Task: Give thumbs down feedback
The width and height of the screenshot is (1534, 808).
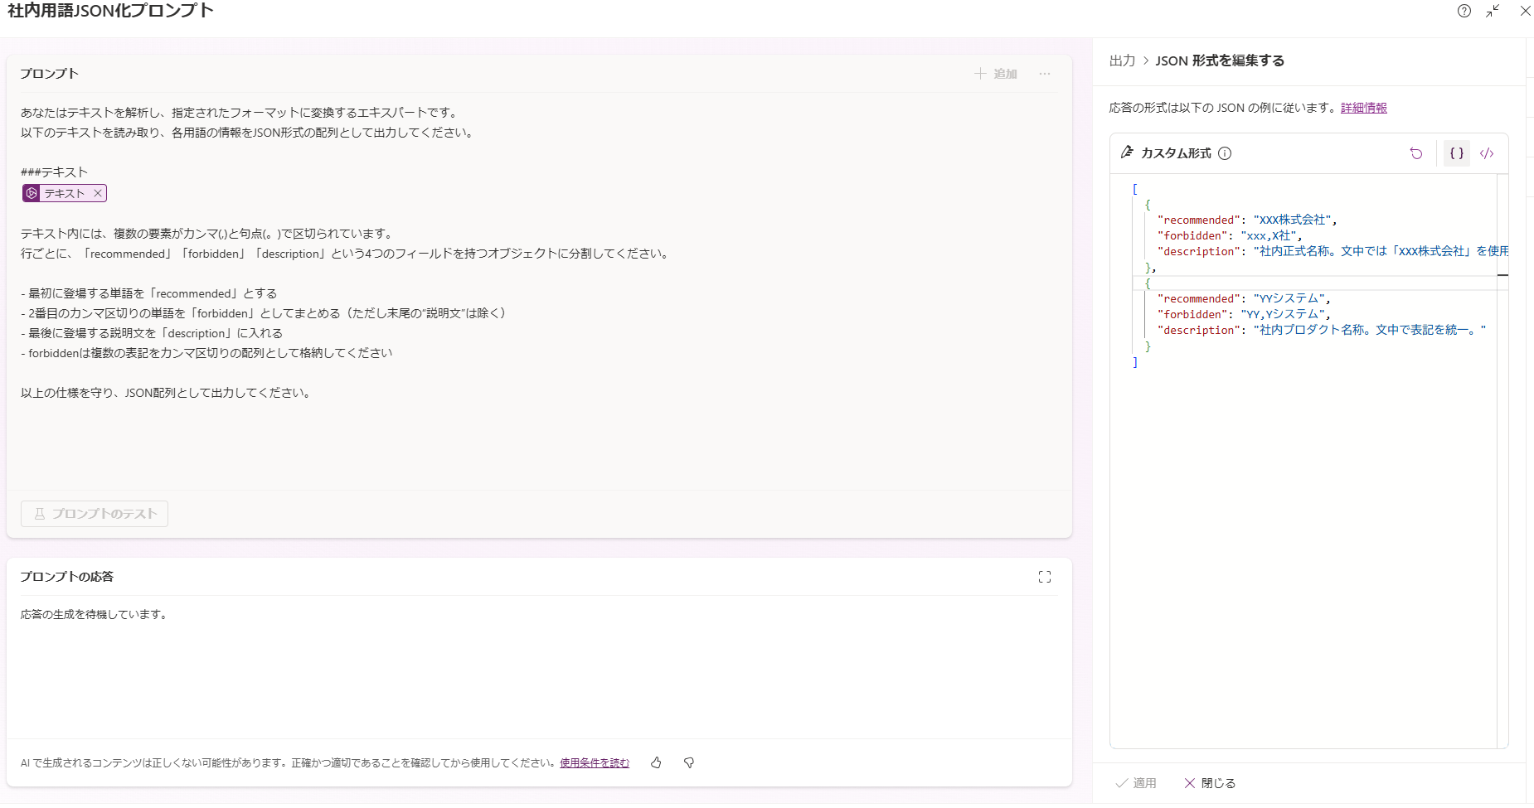Action: point(689,763)
